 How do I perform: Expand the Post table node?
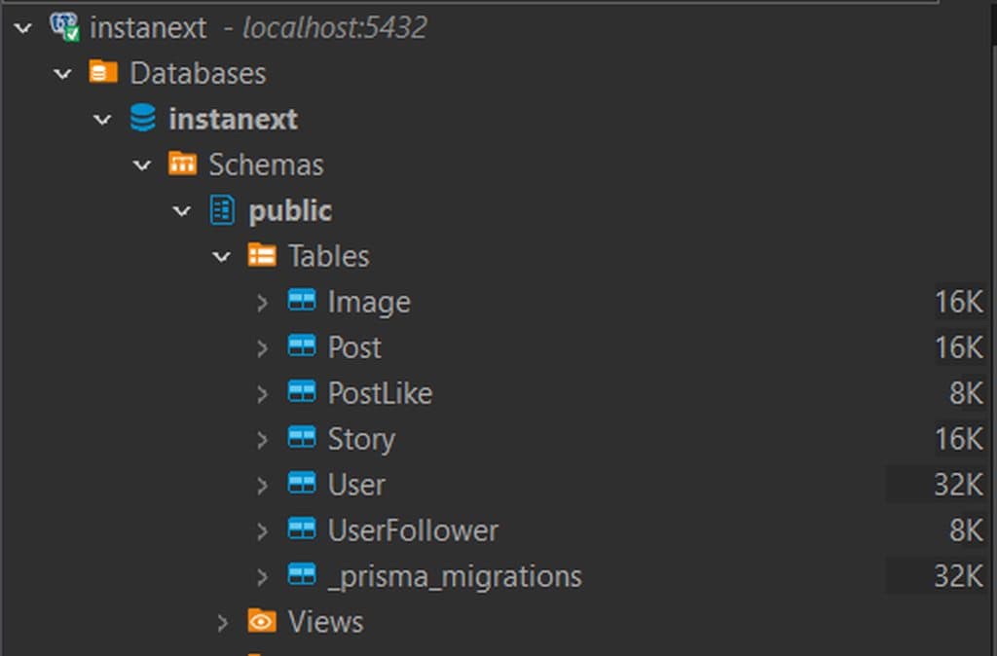click(261, 347)
